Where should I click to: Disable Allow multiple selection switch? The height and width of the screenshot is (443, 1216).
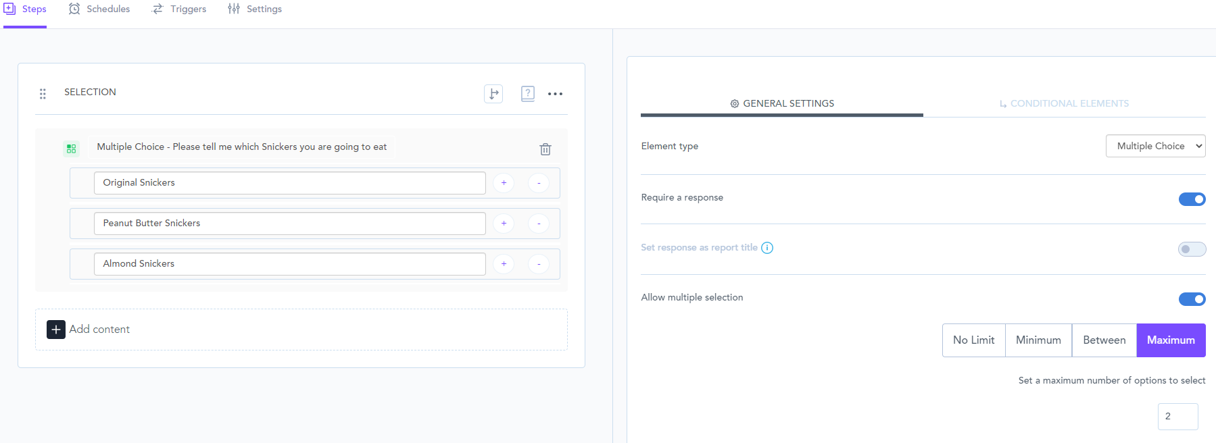tap(1192, 299)
